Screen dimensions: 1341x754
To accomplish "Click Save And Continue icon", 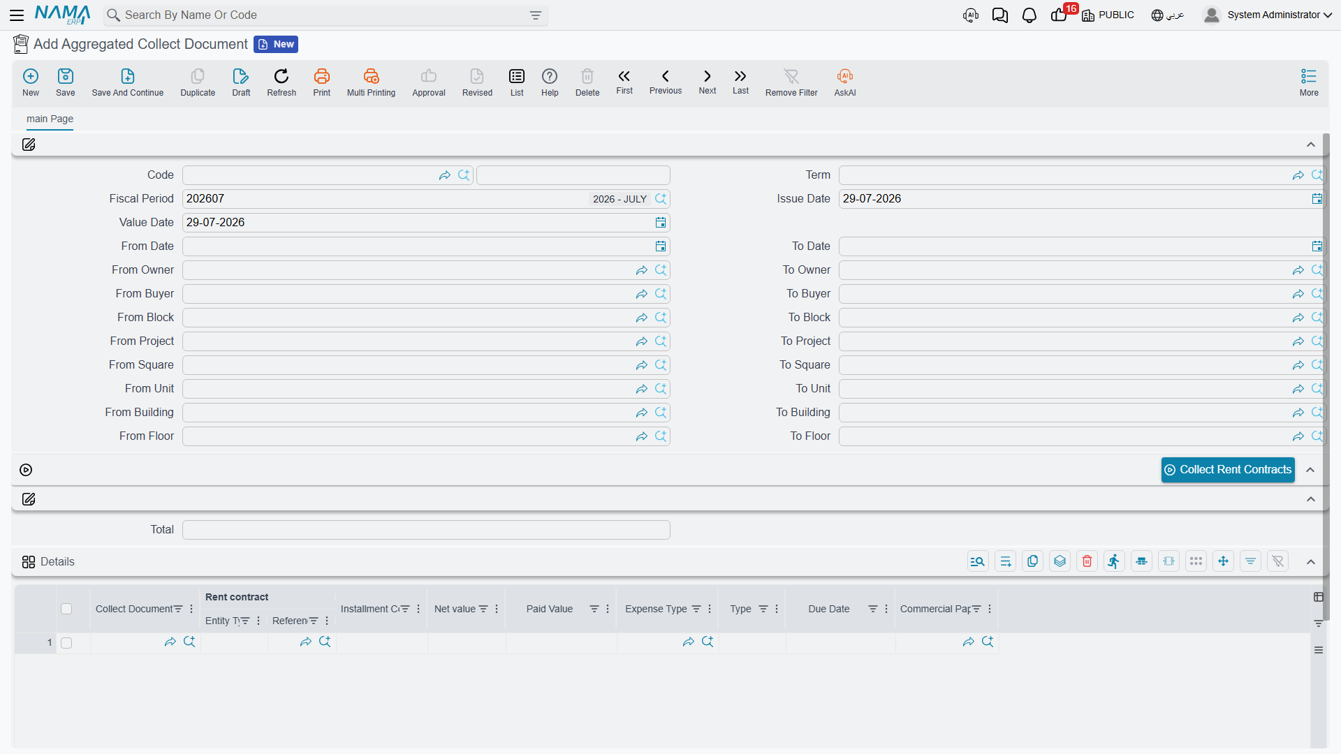I will pos(128,82).
